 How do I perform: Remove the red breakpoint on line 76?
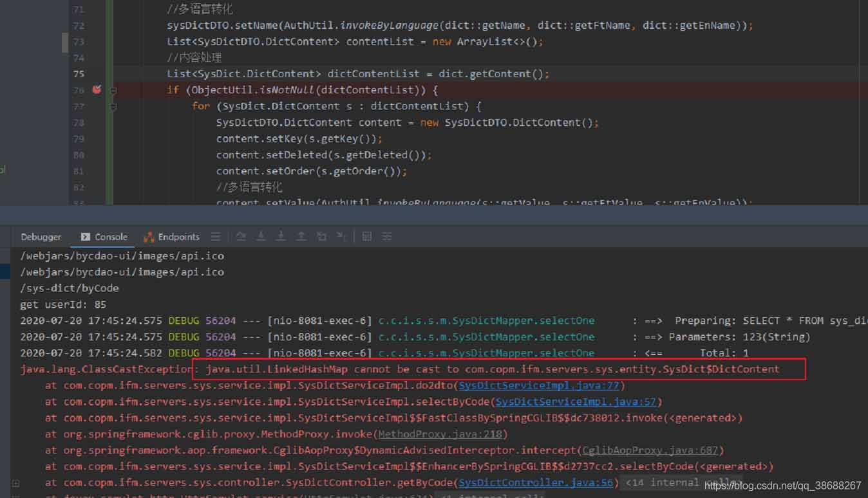click(x=97, y=89)
